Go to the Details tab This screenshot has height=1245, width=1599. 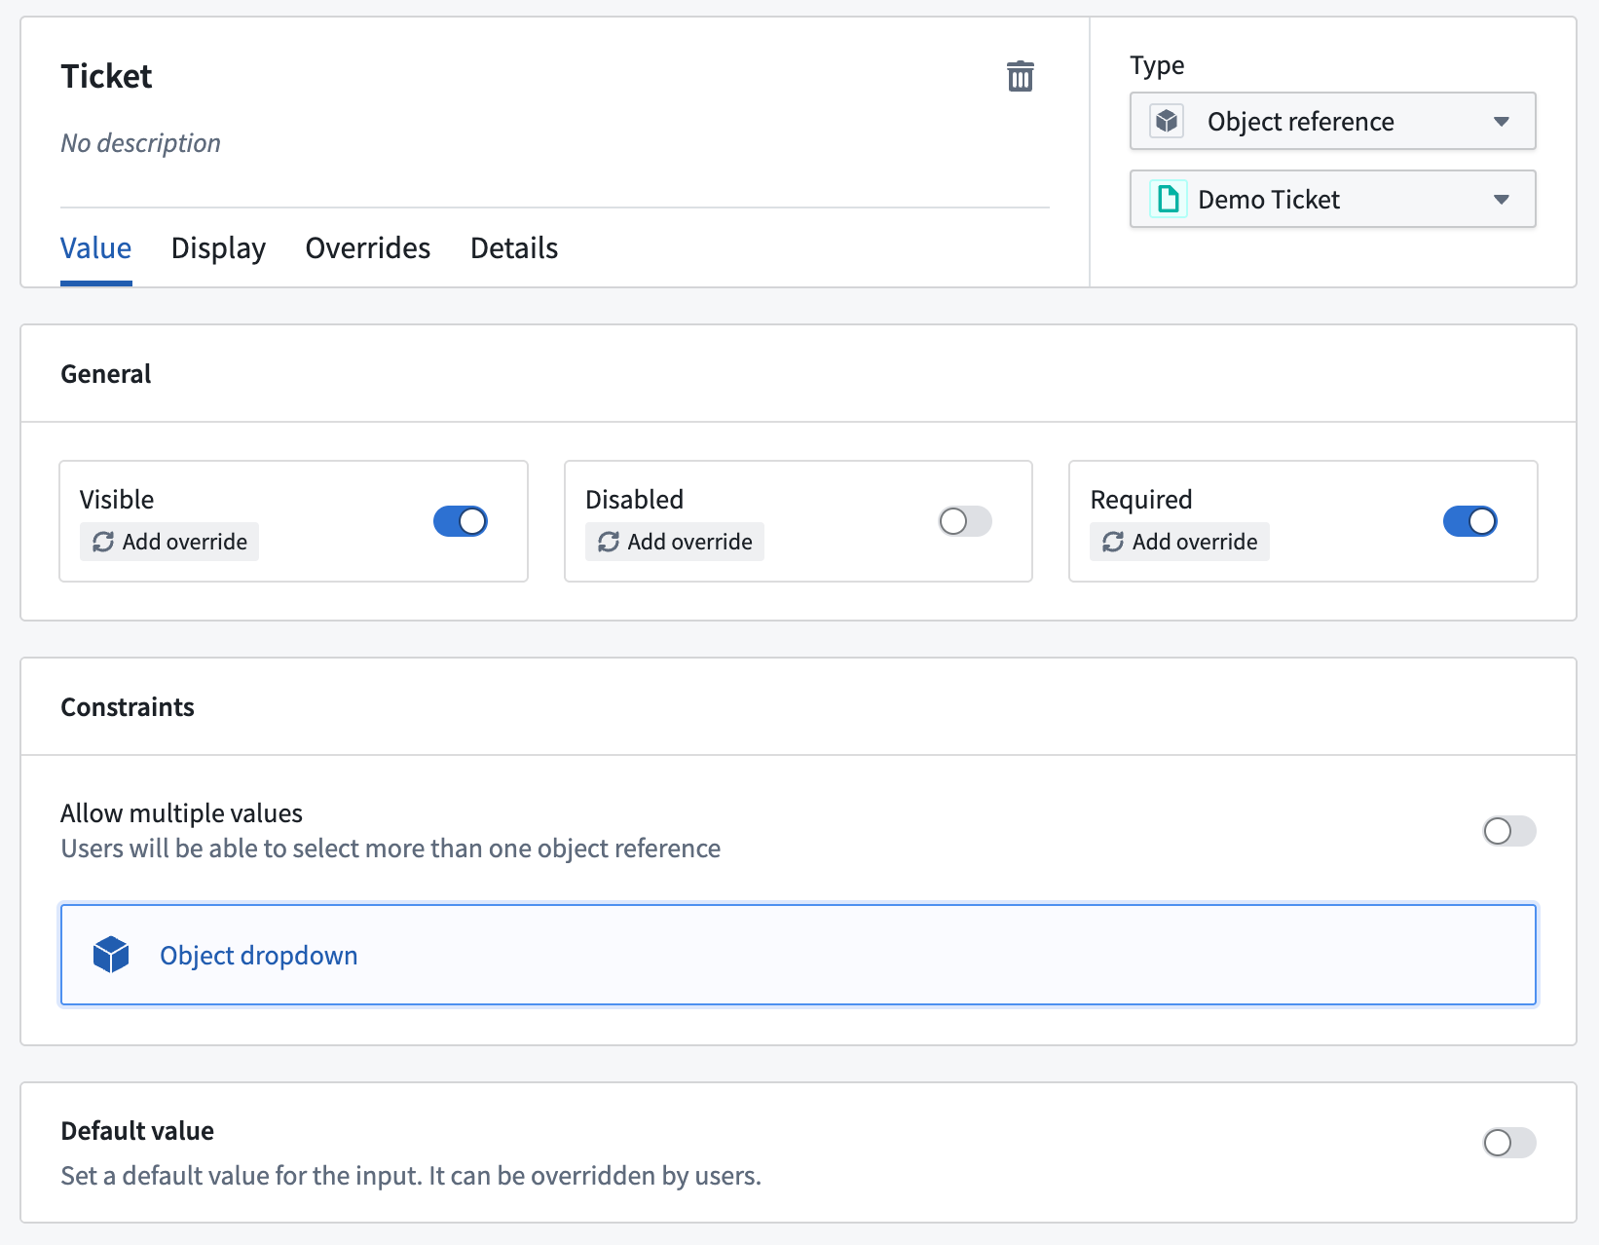(x=514, y=248)
